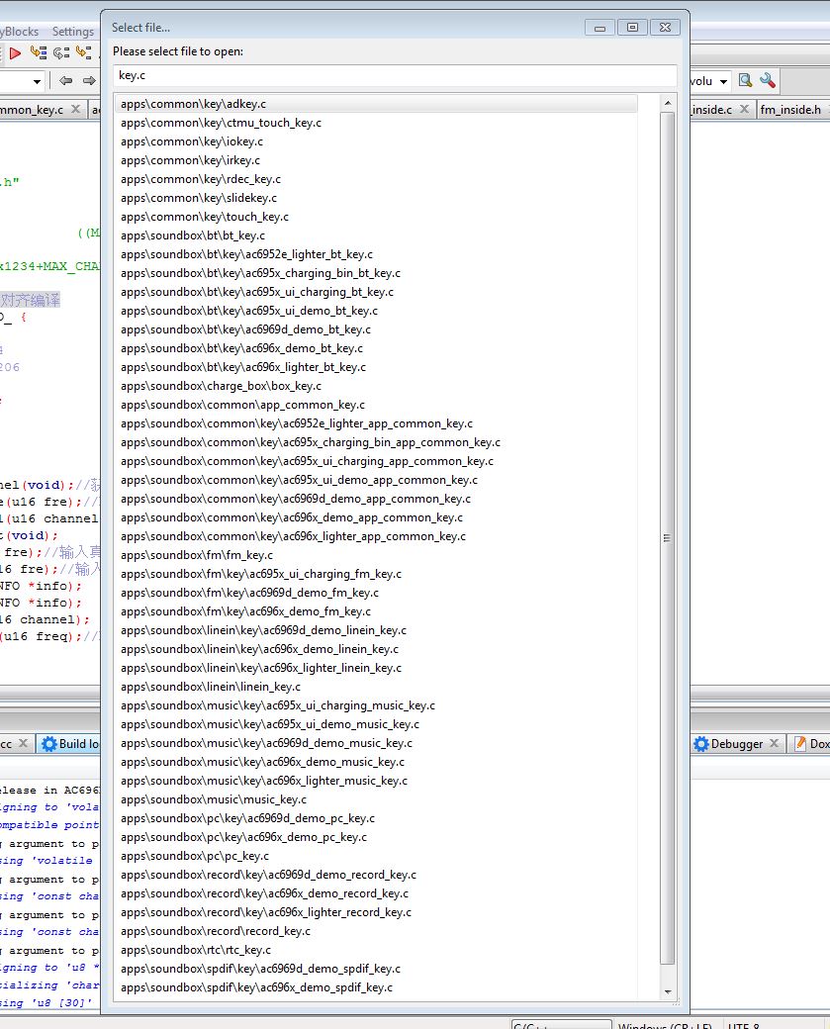Click the jump back arrow icon
Image resolution: width=830 pixels, height=1029 pixels.
point(66,81)
